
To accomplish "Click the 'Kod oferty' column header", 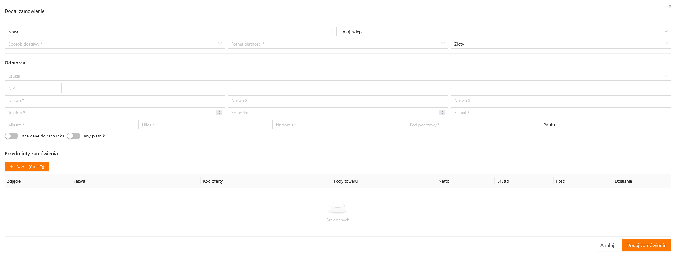I will point(213,181).
